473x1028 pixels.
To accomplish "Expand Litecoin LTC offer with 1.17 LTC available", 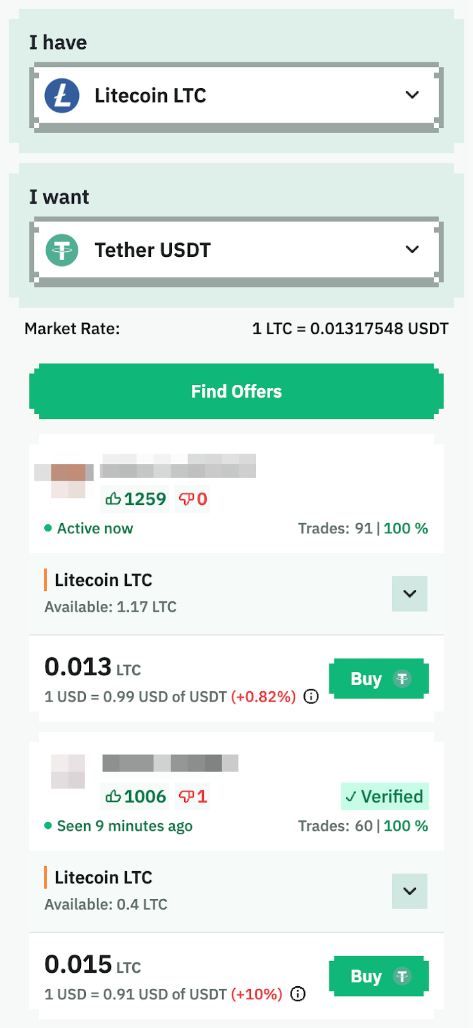I will click(409, 594).
